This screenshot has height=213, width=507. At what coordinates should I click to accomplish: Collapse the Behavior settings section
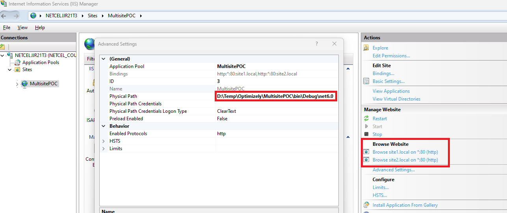tap(104, 126)
